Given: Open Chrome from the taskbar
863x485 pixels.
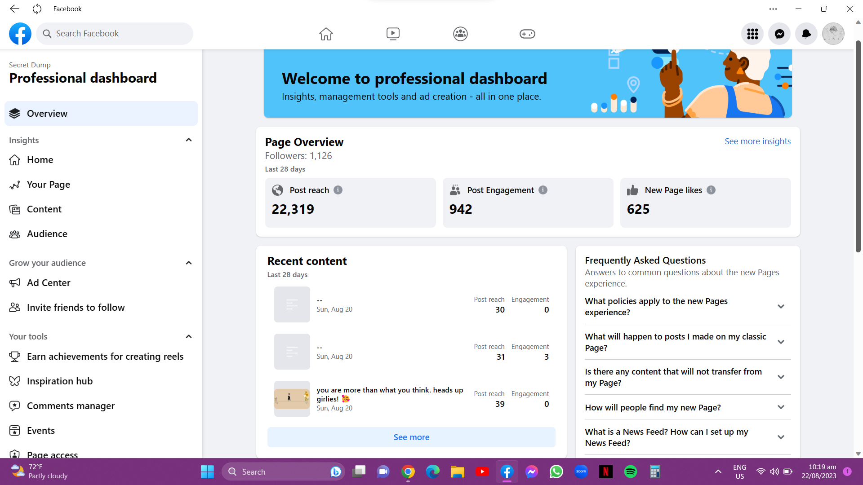Looking at the screenshot, I should tap(408, 472).
